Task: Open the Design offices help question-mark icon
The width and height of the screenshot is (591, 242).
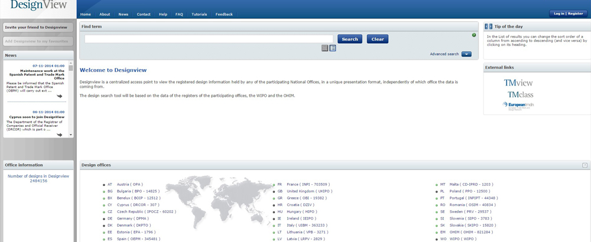Action: pos(585,165)
